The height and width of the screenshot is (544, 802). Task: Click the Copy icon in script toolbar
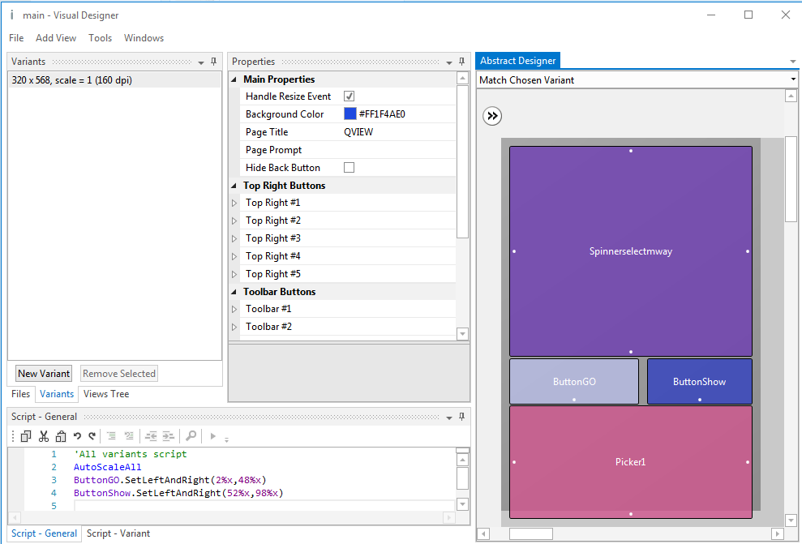tap(26, 436)
